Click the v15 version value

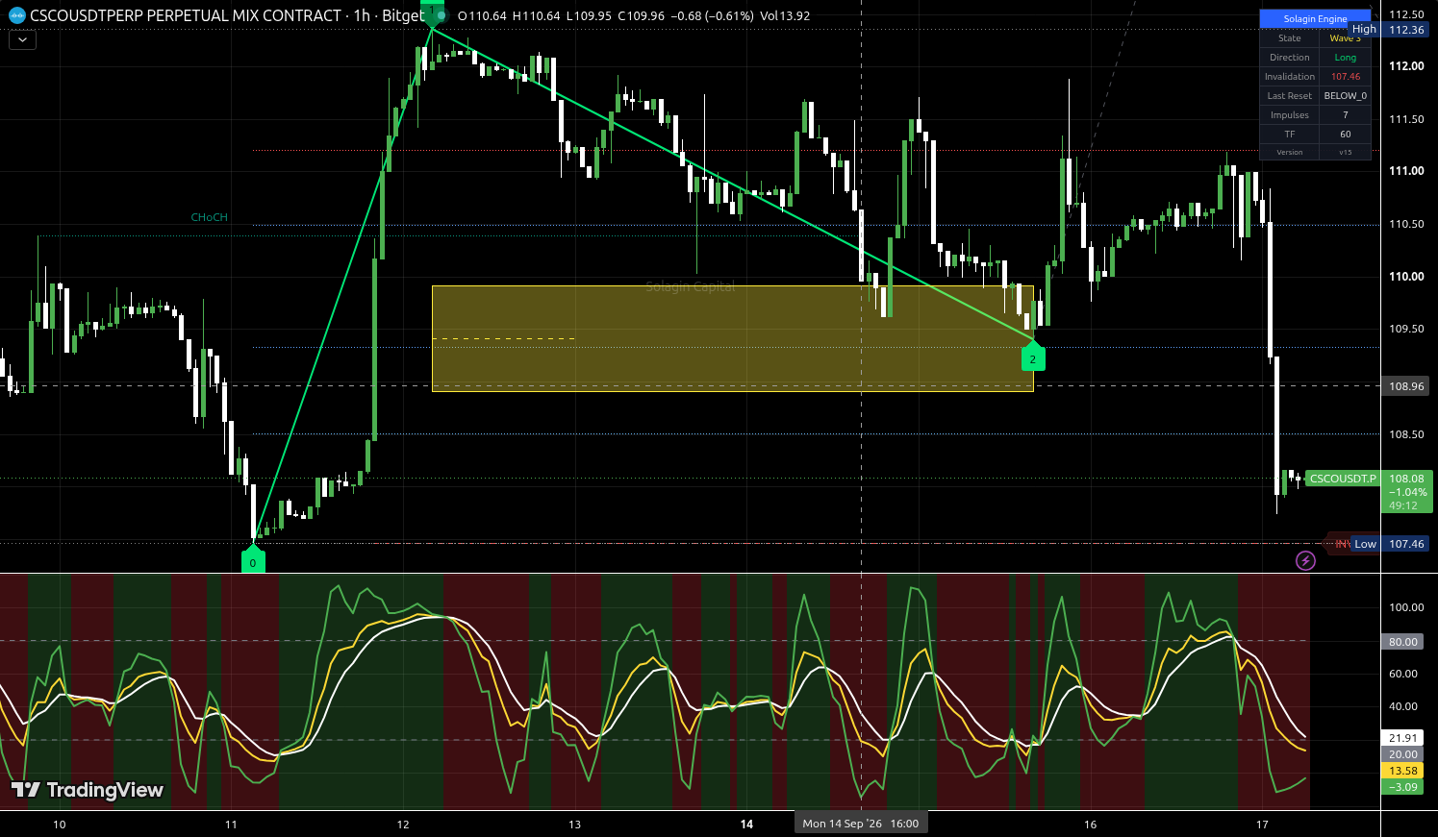1346,152
